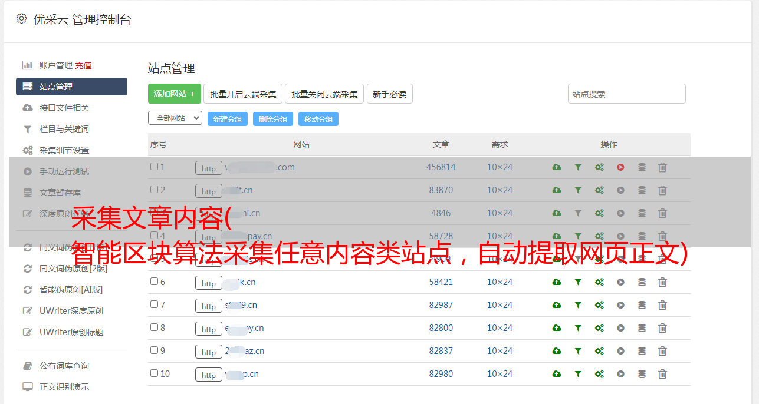Click the http protocol selector in row 9
The height and width of the screenshot is (404, 759).
209,352
